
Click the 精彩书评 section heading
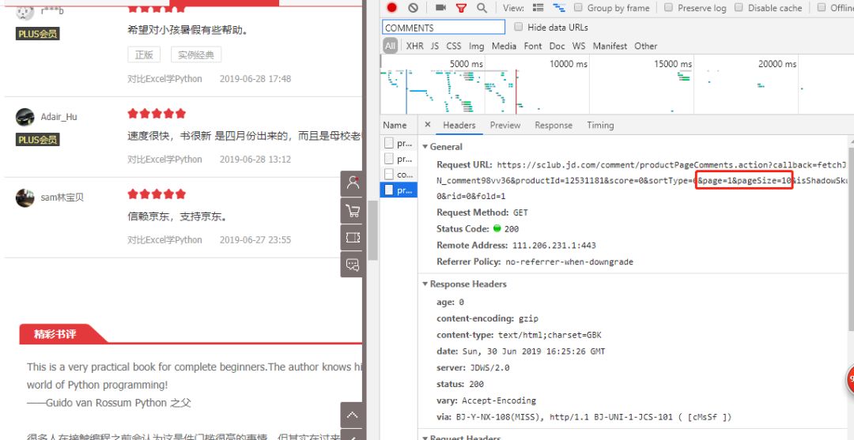55,334
